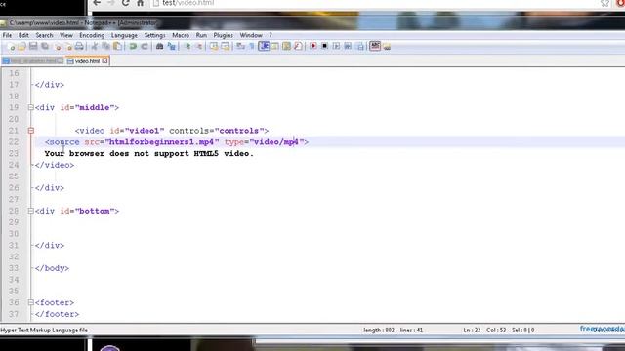Open the Replace dialog icon
The width and height of the screenshot is (625, 351).
tap(171, 47)
